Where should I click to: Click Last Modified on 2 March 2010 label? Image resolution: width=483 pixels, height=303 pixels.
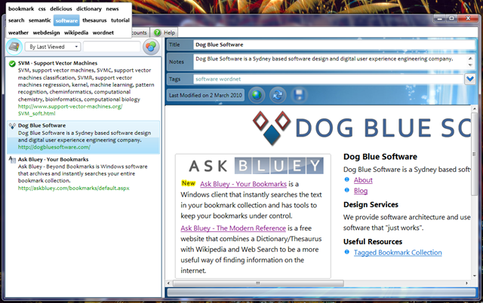pos(205,96)
